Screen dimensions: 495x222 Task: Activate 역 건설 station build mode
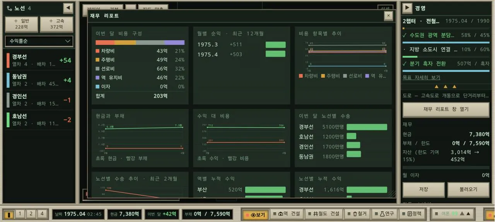click(286, 214)
